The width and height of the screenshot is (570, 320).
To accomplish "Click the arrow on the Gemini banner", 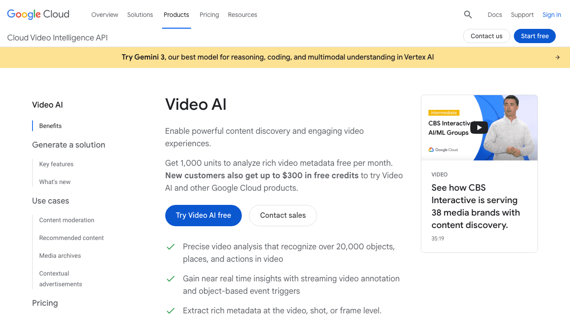I will 557,57.
